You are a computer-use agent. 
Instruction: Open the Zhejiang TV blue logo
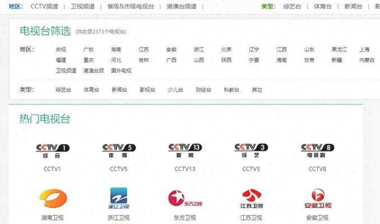point(119,198)
